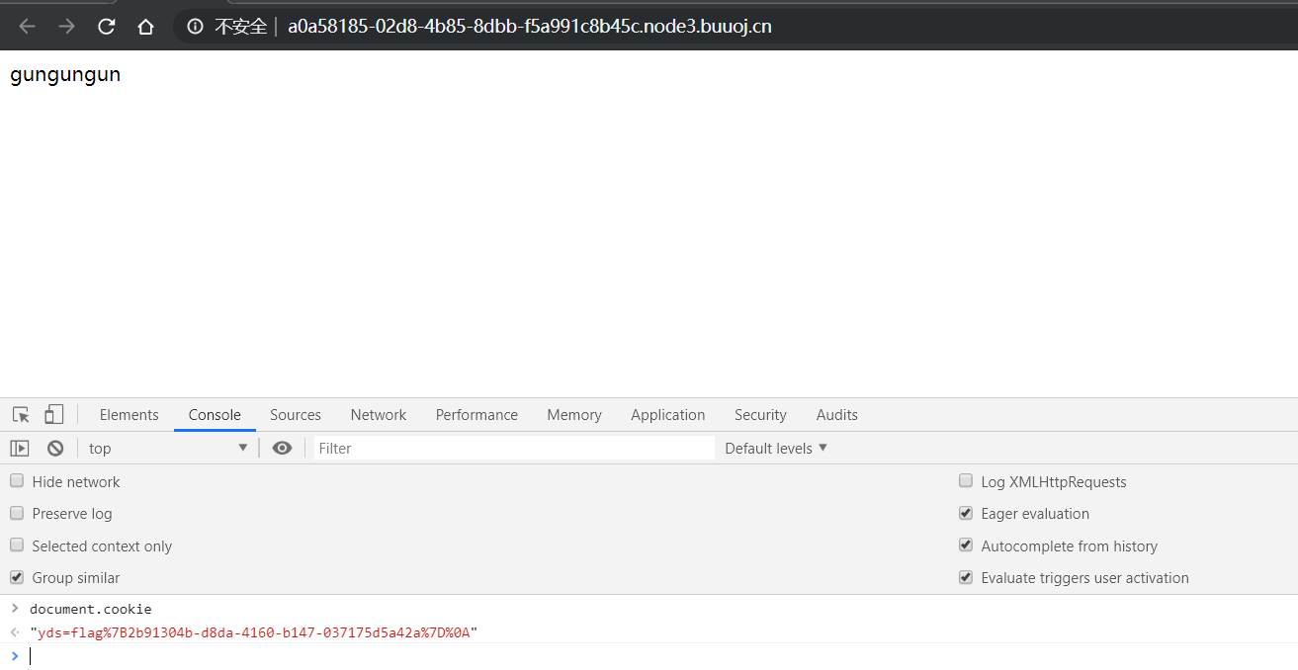Uncheck Group similar
Viewport: 1298px width, 670px height.
[x=16, y=577]
